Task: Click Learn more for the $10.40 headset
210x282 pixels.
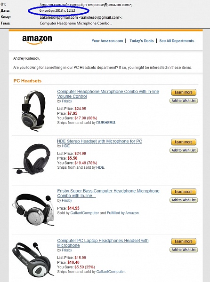Action: 184,242
